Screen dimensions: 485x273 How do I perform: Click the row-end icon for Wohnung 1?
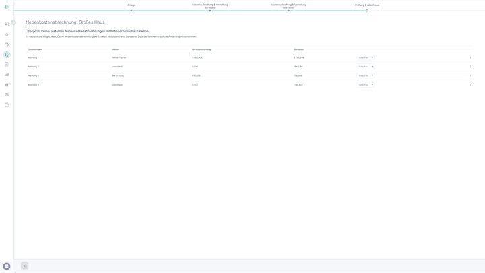coord(470,57)
